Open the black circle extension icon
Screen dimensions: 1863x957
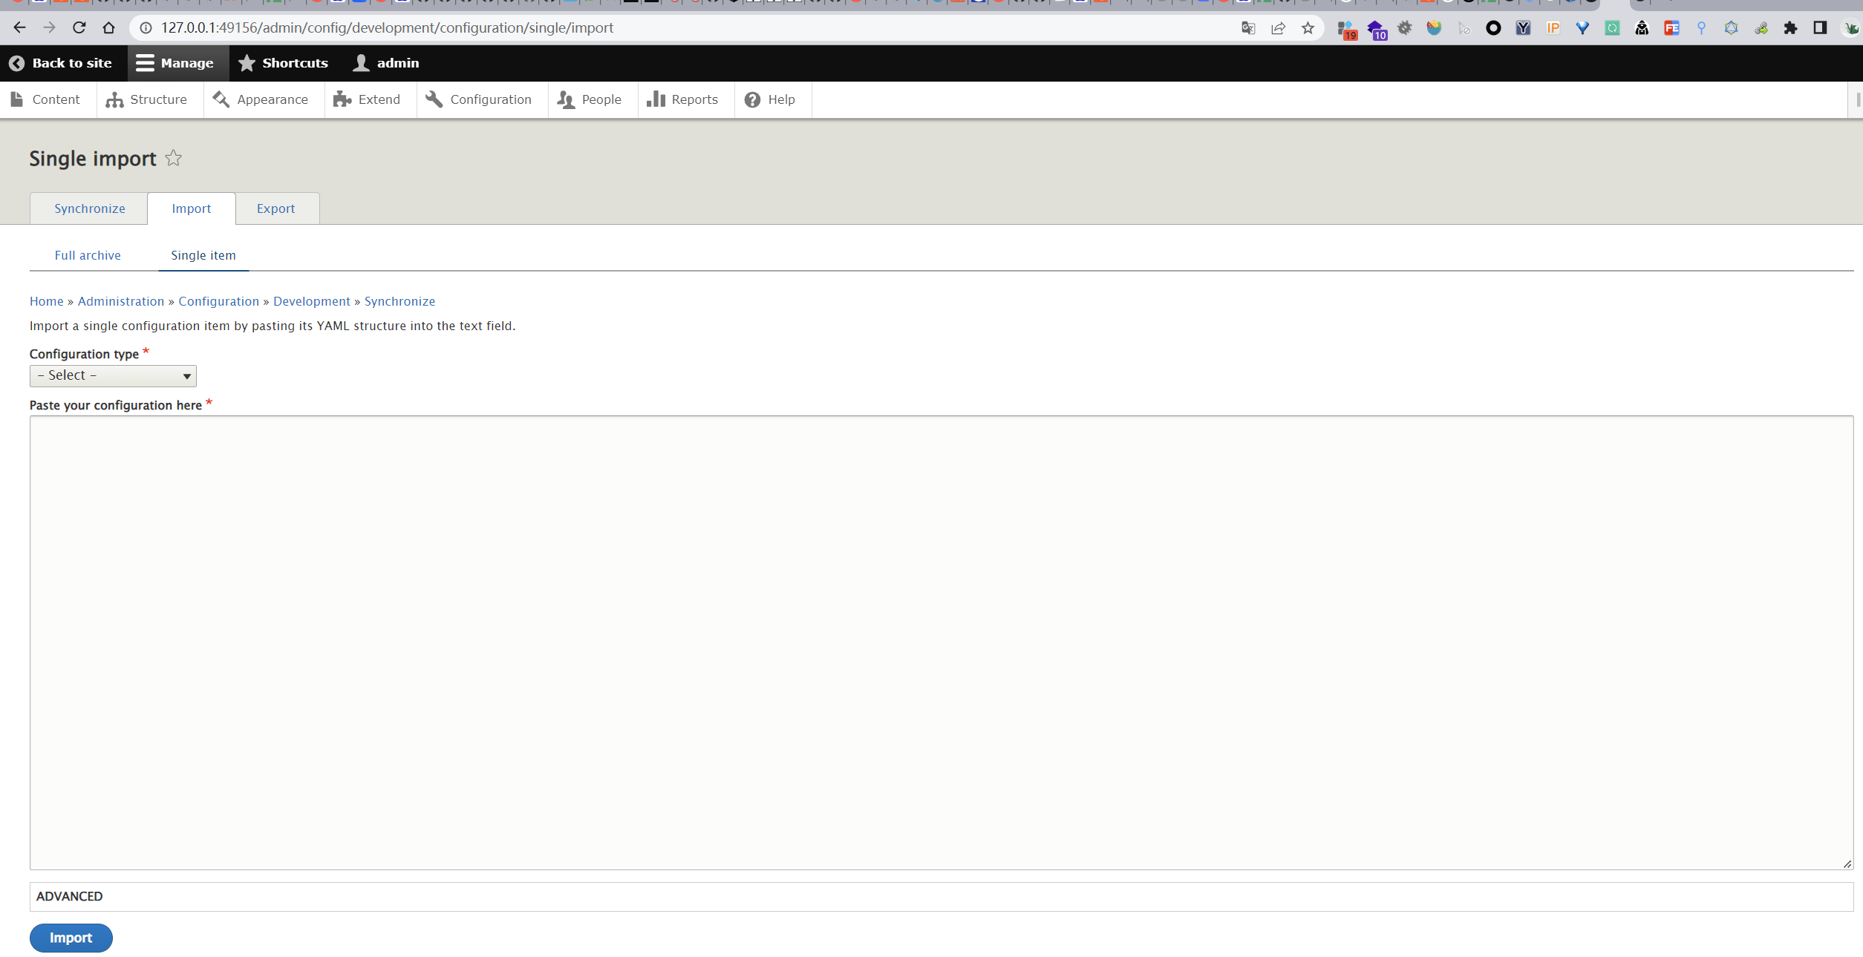(1493, 28)
